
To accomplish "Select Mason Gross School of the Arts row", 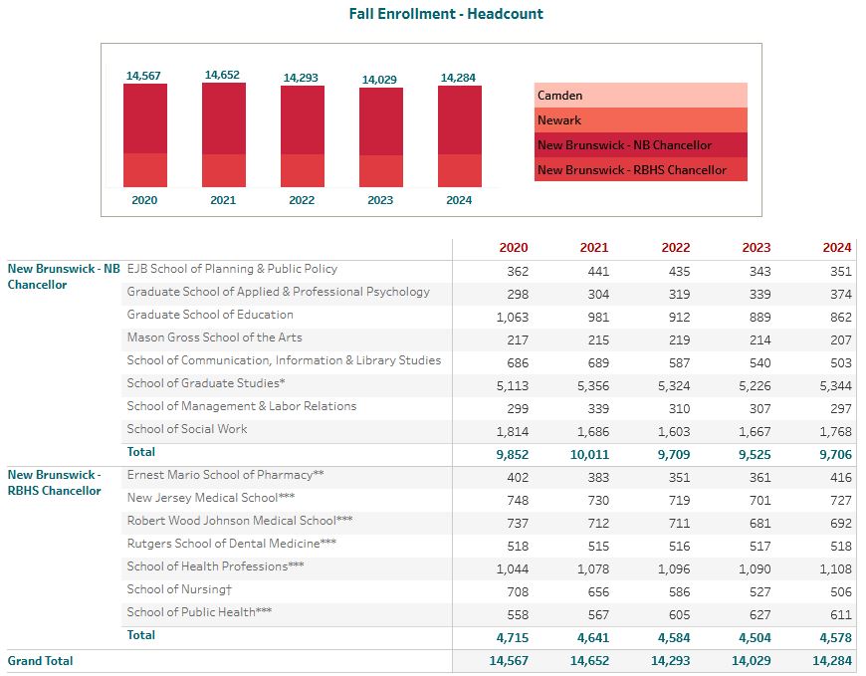I will [489, 339].
